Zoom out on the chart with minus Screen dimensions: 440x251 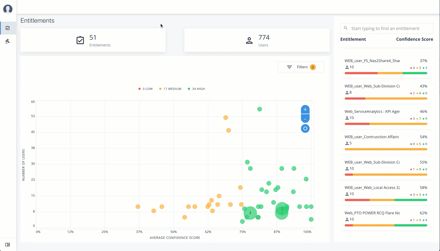pyautogui.click(x=305, y=119)
